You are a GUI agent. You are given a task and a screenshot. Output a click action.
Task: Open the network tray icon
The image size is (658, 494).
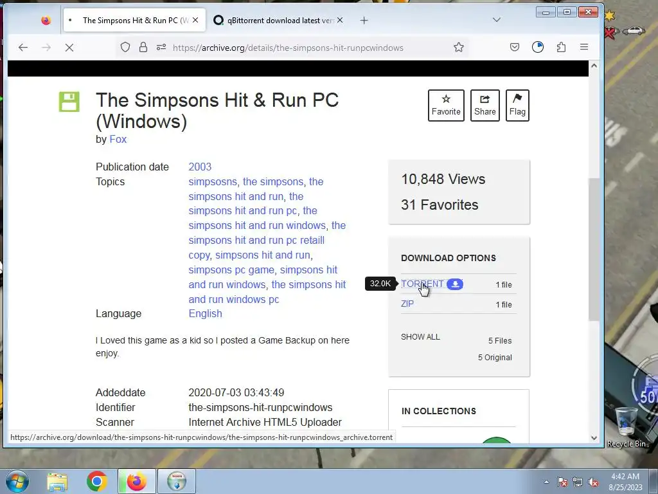click(578, 482)
